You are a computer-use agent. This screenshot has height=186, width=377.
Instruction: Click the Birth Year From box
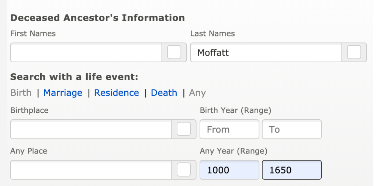click(229, 129)
